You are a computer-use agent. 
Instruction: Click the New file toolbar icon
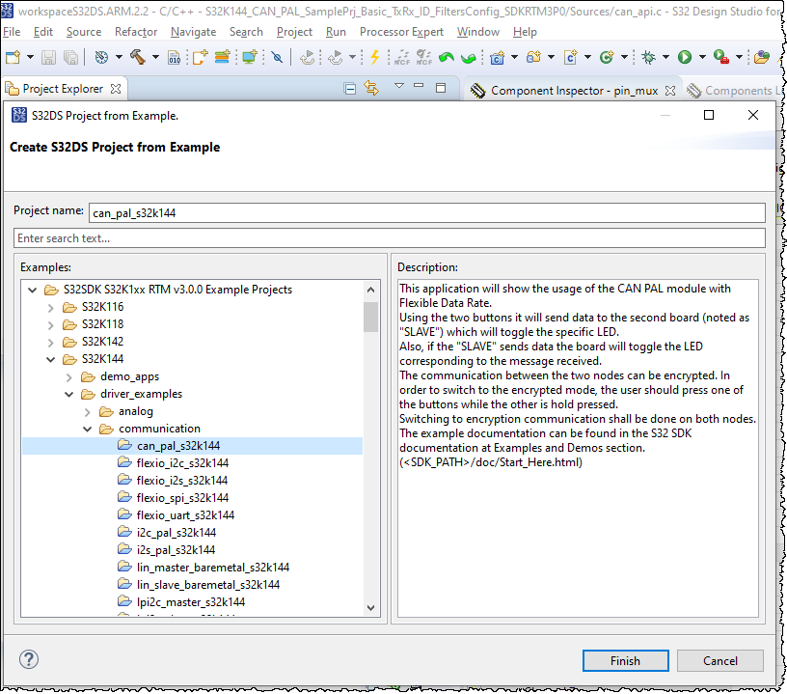(x=13, y=57)
